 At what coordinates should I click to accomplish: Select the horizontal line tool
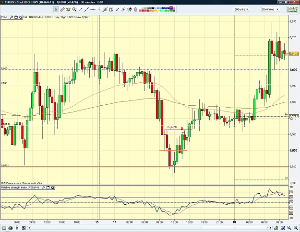click(93, 10)
